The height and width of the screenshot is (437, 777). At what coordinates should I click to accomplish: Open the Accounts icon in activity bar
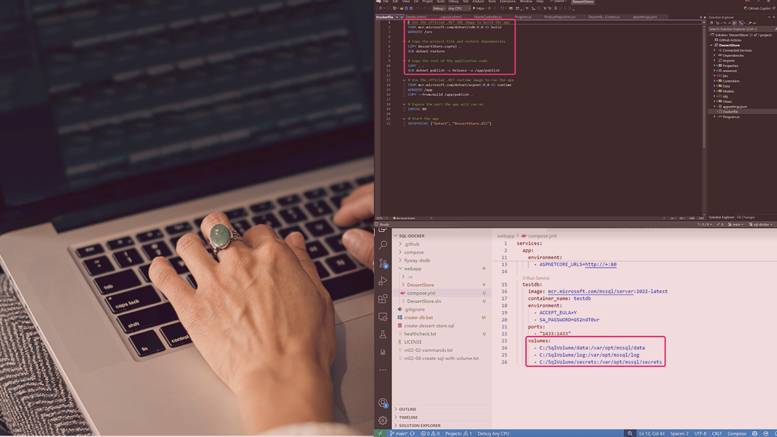pyautogui.click(x=382, y=402)
